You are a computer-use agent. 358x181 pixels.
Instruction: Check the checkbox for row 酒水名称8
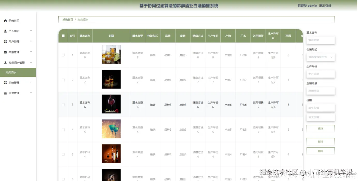click(63, 55)
